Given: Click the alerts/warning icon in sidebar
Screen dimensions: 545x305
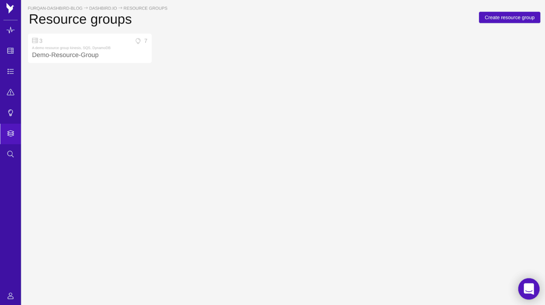Looking at the screenshot, I should coord(10,92).
